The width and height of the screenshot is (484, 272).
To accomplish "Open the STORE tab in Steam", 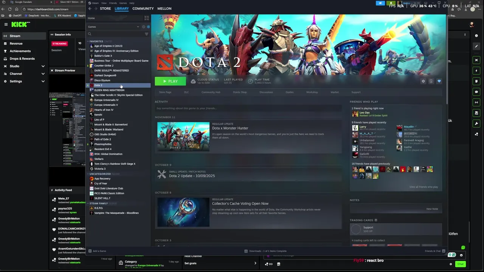I will [105, 8].
